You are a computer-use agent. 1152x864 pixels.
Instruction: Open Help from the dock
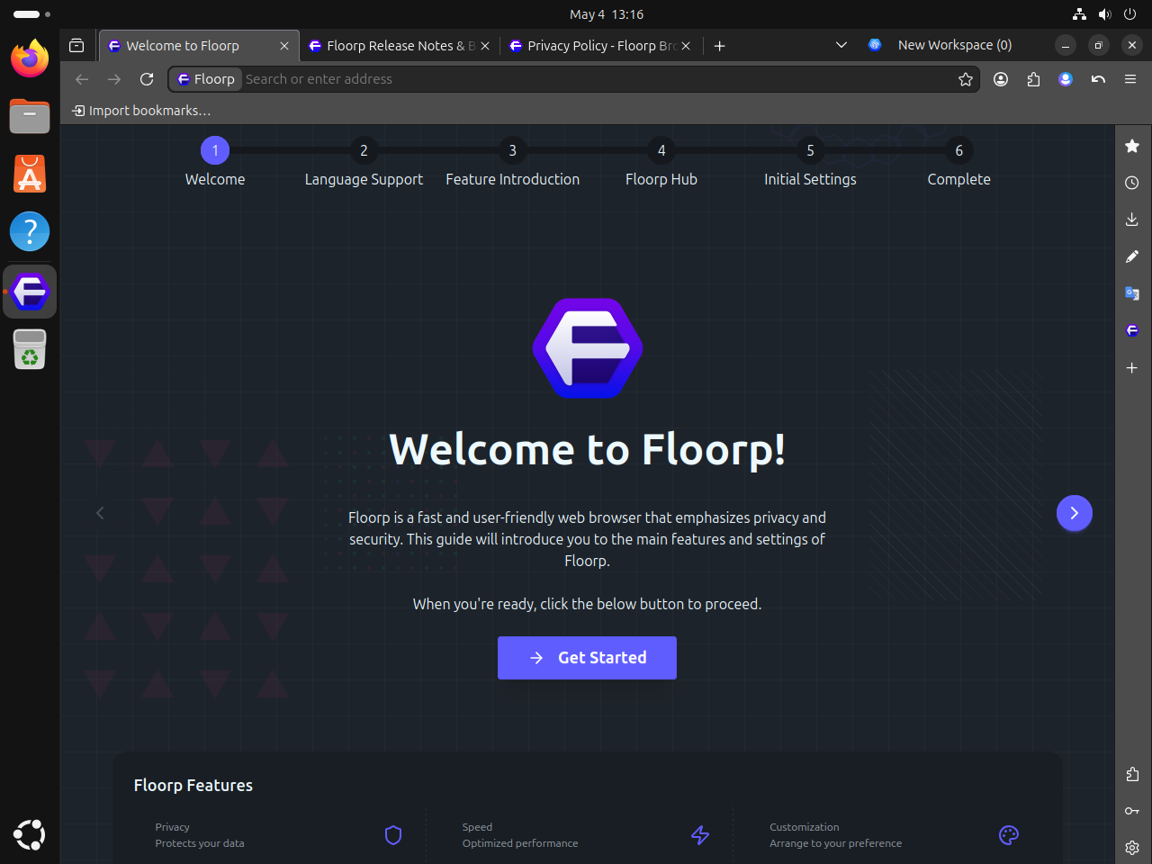click(30, 231)
